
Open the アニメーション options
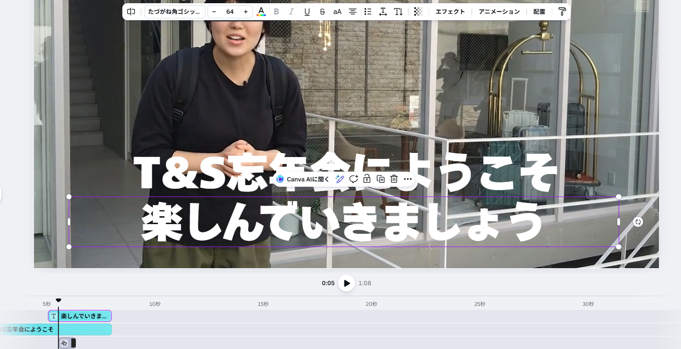(x=499, y=11)
